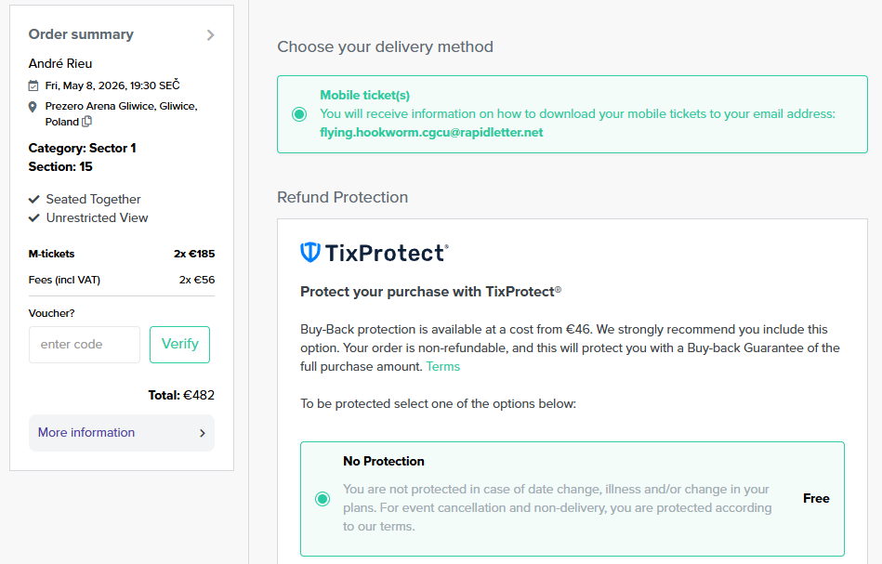This screenshot has height=564, width=882.
Task: Click the location pin icon by the venue
Action: tap(33, 107)
